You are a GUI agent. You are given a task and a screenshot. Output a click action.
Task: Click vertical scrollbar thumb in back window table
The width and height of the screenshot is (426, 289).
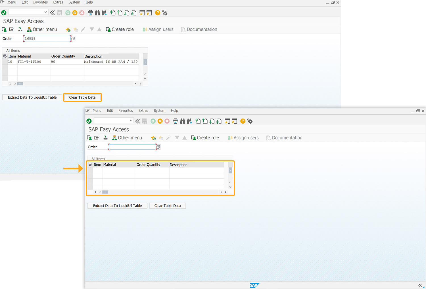coord(145,62)
